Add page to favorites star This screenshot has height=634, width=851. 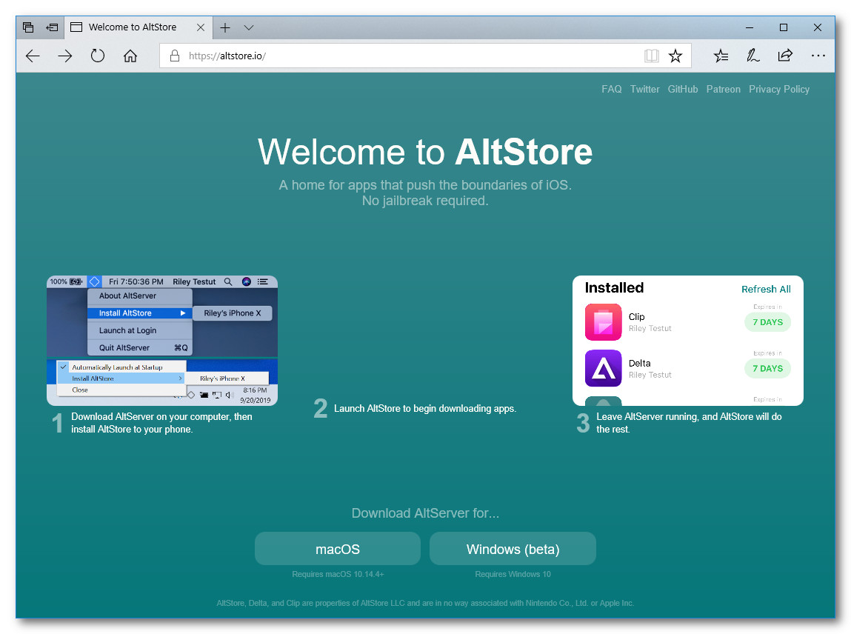click(675, 56)
